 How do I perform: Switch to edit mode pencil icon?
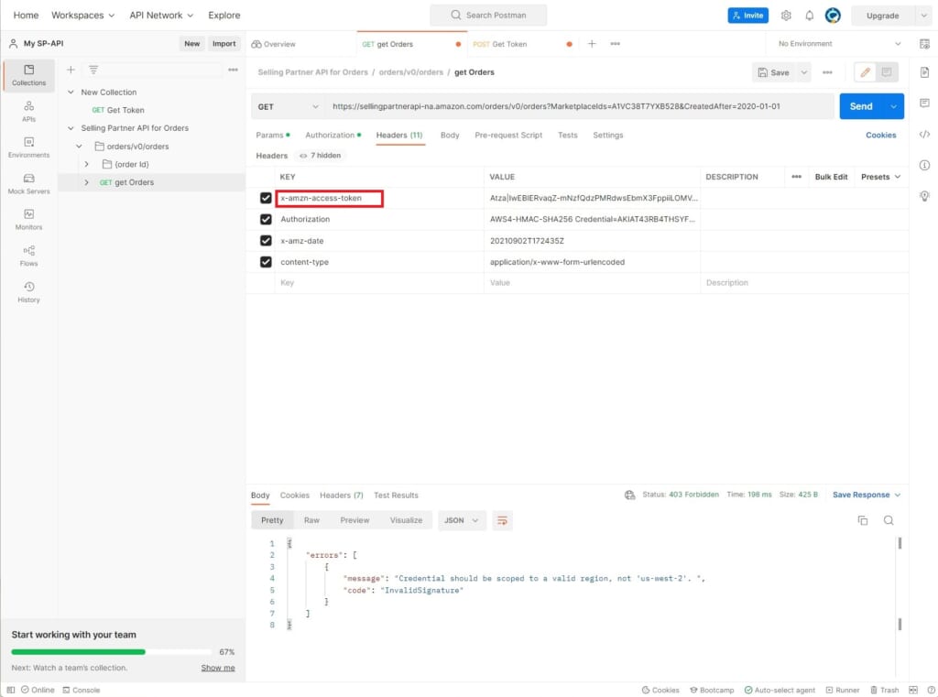pyautogui.click(x=865, y=72)
